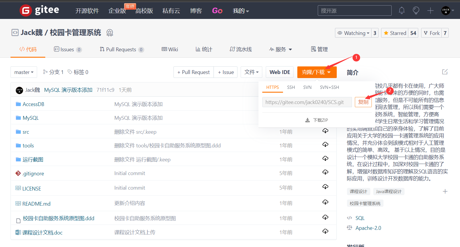
Task: Click the repo code icon before Jack魏
Action: tap(15, 32)
